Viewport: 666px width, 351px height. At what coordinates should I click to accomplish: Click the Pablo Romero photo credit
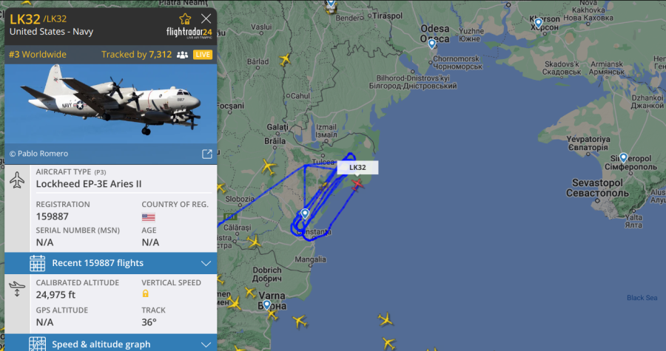pos(38,154)
